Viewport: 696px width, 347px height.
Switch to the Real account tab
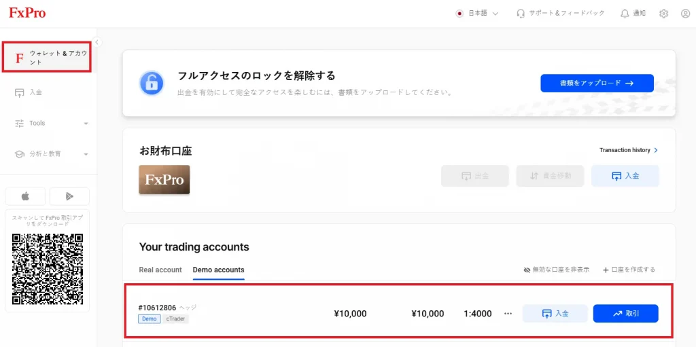pyautogui.click(x=160, y=270)
